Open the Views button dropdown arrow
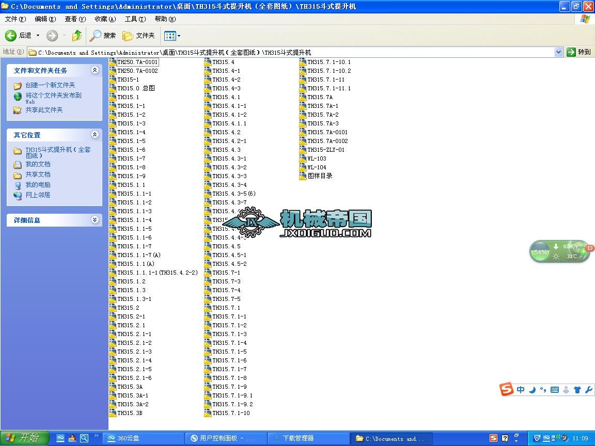This screenshot has width=595, height=446. tap(179, 36)
